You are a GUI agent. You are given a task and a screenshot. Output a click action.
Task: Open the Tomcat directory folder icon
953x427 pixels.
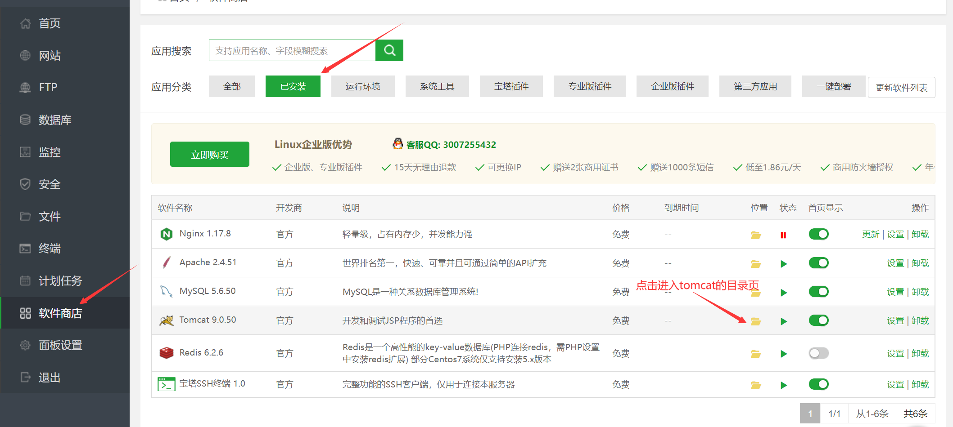click(x=755, y=321)
